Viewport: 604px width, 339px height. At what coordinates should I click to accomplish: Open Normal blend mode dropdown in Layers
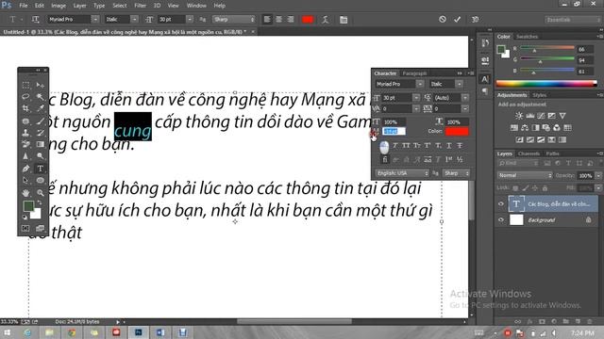[x=525, y=175]
